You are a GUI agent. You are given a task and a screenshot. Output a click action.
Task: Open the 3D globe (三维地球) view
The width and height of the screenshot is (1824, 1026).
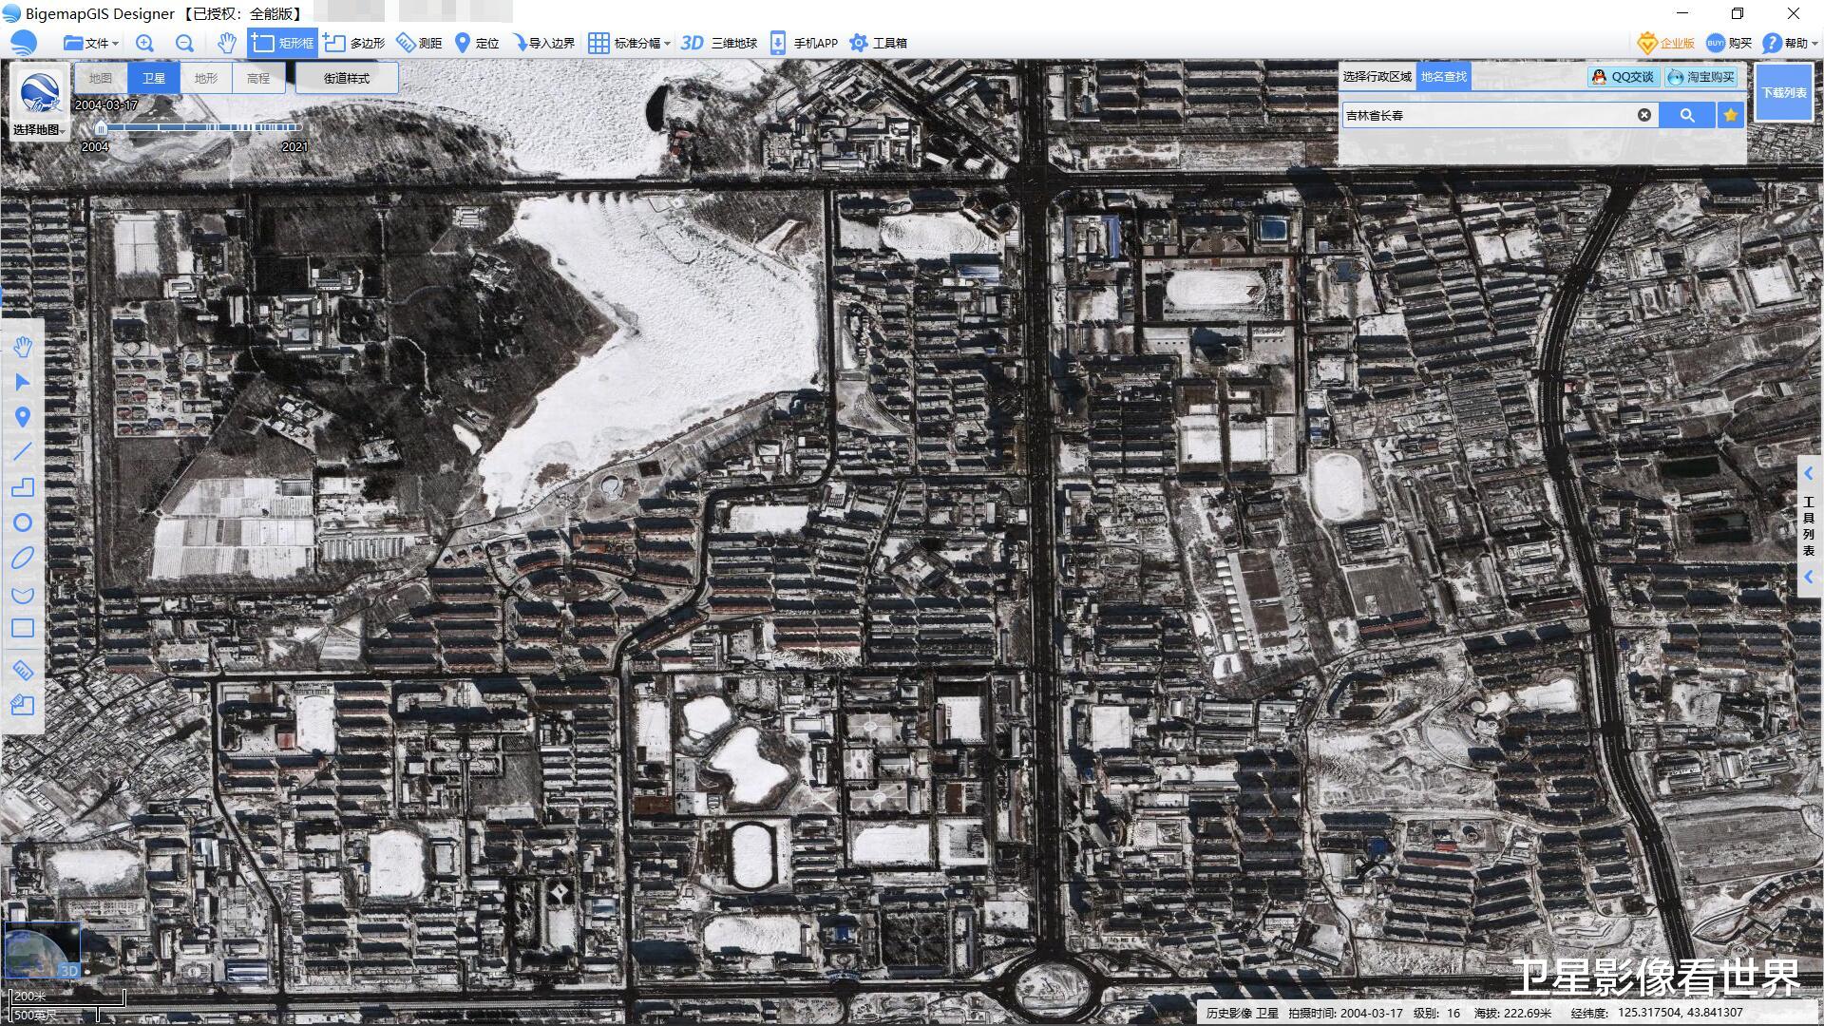[x=720, y=43]
